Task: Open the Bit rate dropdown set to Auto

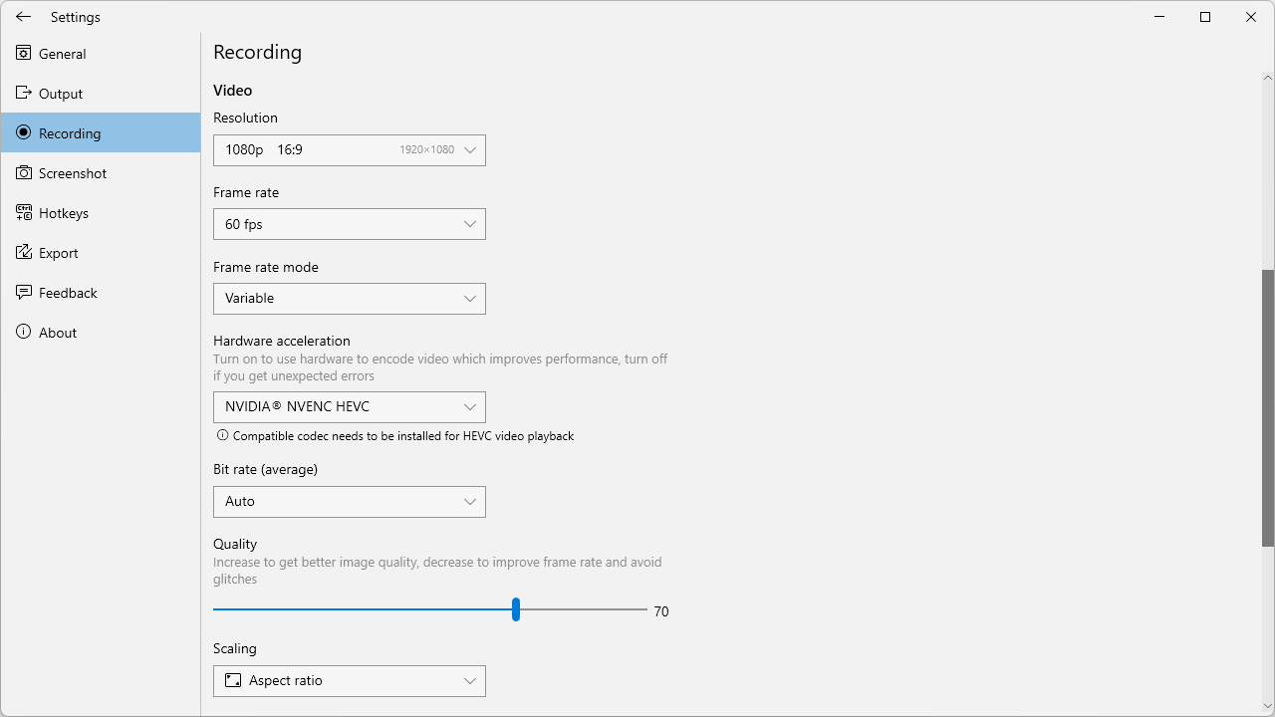Action: [x=349, y=501]
